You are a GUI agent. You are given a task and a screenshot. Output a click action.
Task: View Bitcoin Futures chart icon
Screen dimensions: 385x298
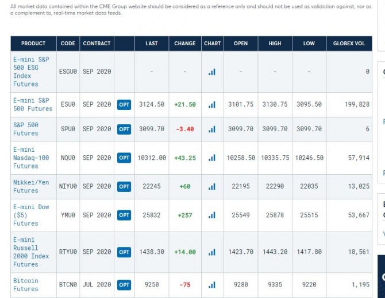pyautogui.click(x=212, y=285)
